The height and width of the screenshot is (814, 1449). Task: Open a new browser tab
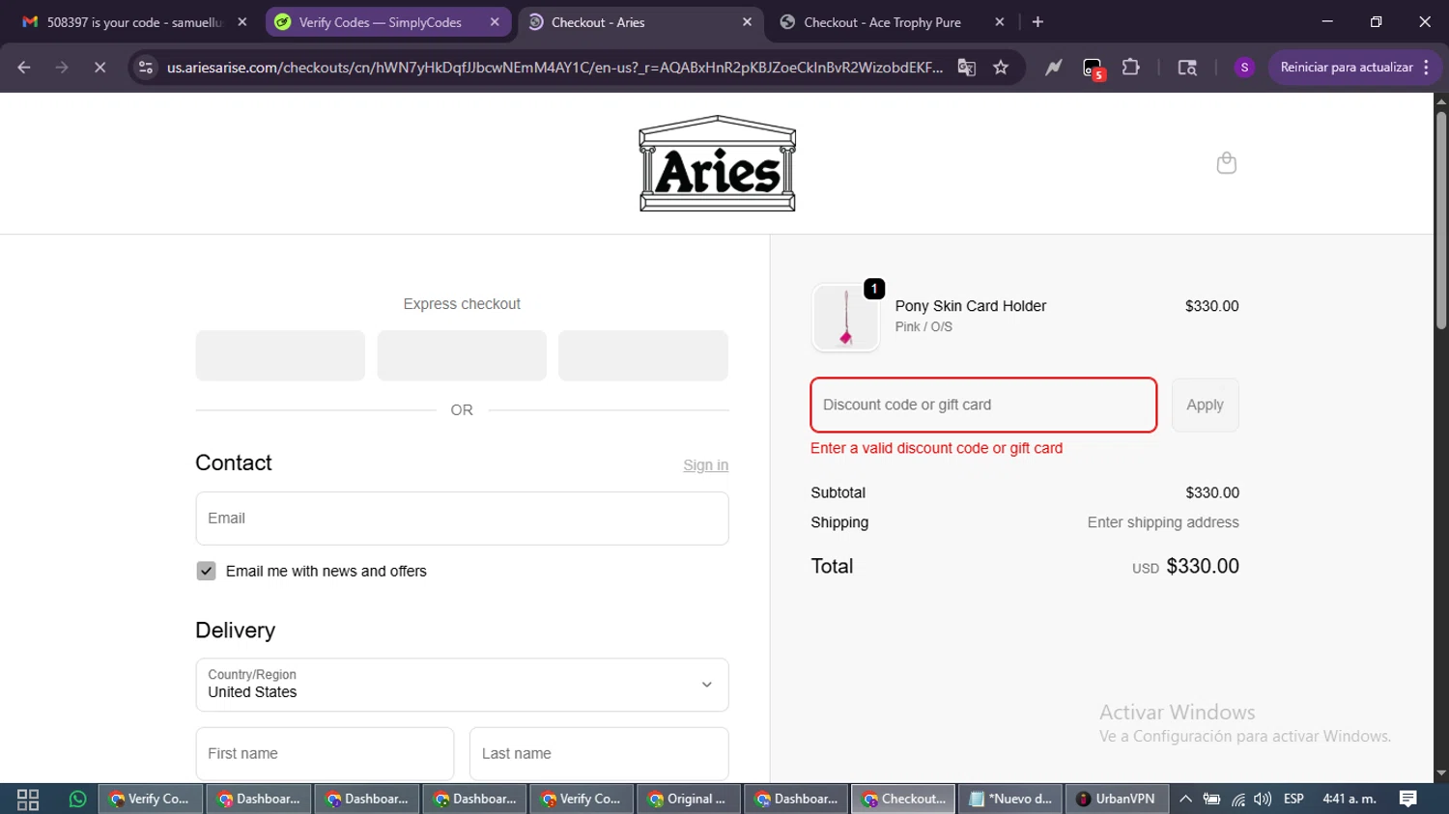coord(1037,21)
